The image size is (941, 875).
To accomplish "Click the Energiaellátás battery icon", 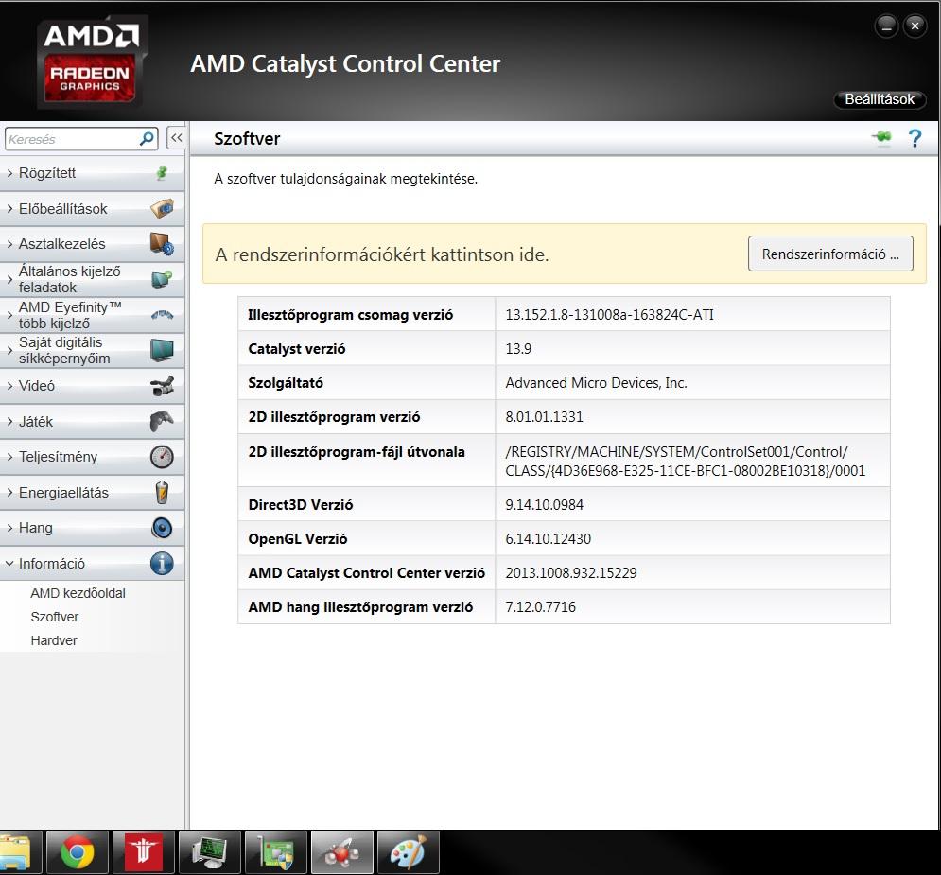I will [162, 492].
